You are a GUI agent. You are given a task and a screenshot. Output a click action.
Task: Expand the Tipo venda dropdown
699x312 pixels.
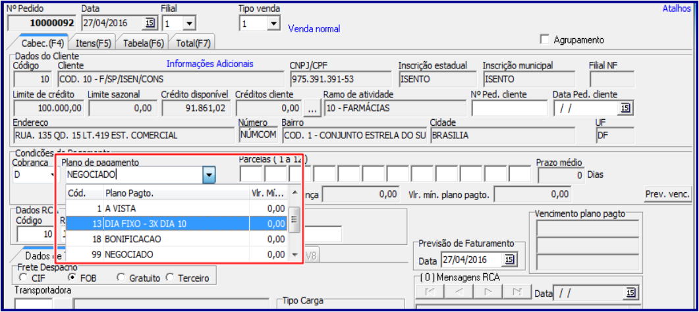[273, 24]
